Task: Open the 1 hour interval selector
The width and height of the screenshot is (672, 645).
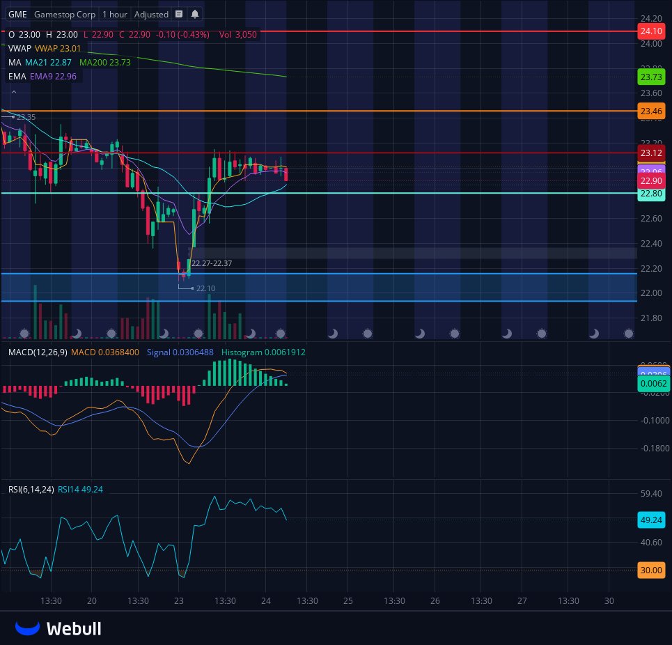Action: pos(114,14)
